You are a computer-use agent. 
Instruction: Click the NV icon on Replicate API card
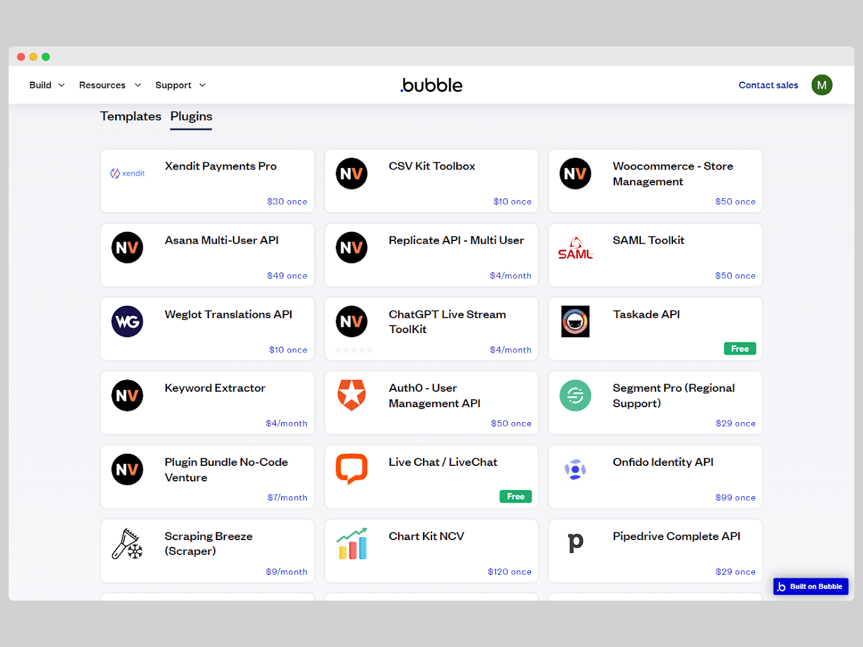[352, 248]
